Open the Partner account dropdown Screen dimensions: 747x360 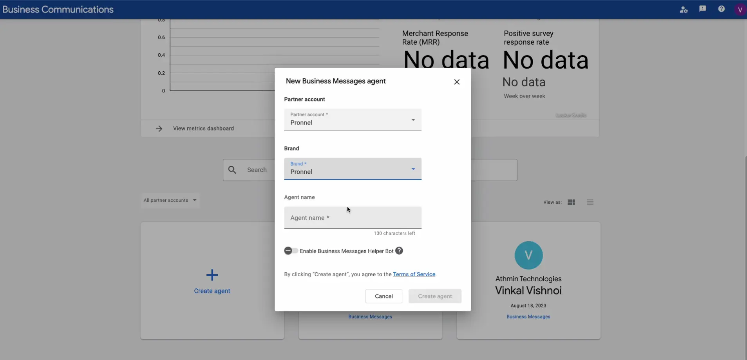click(353, 119)
